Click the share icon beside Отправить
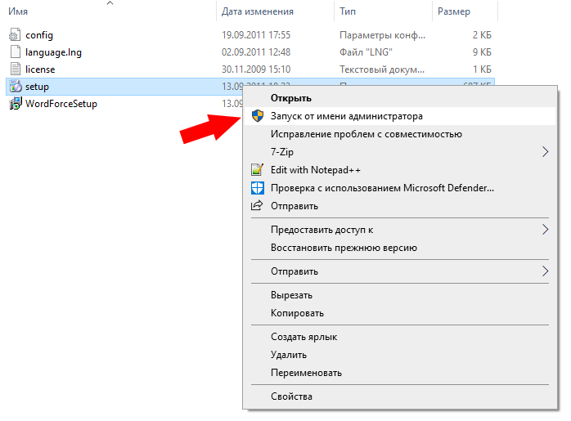 coord(257,206)
